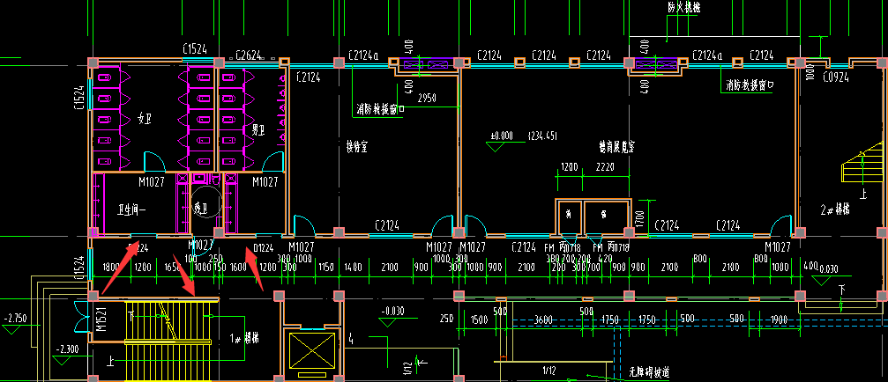Screen dimensions: 888x382
Task: Click the 男卫 room label
Action: point(258,130)
